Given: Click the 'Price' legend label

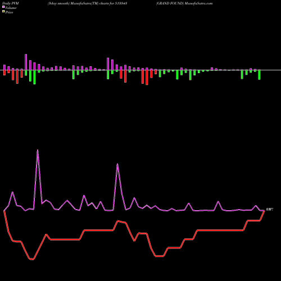Looking at the screenshot, I should pos(9,12).
